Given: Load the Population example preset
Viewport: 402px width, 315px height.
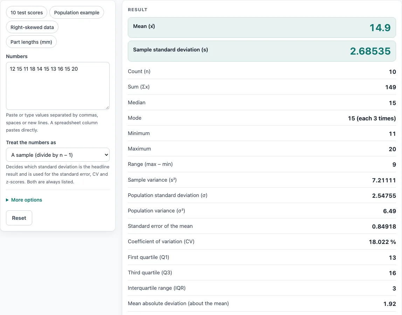Looking at the screenshot, I should pyautogui.click(x=77, y=13).
